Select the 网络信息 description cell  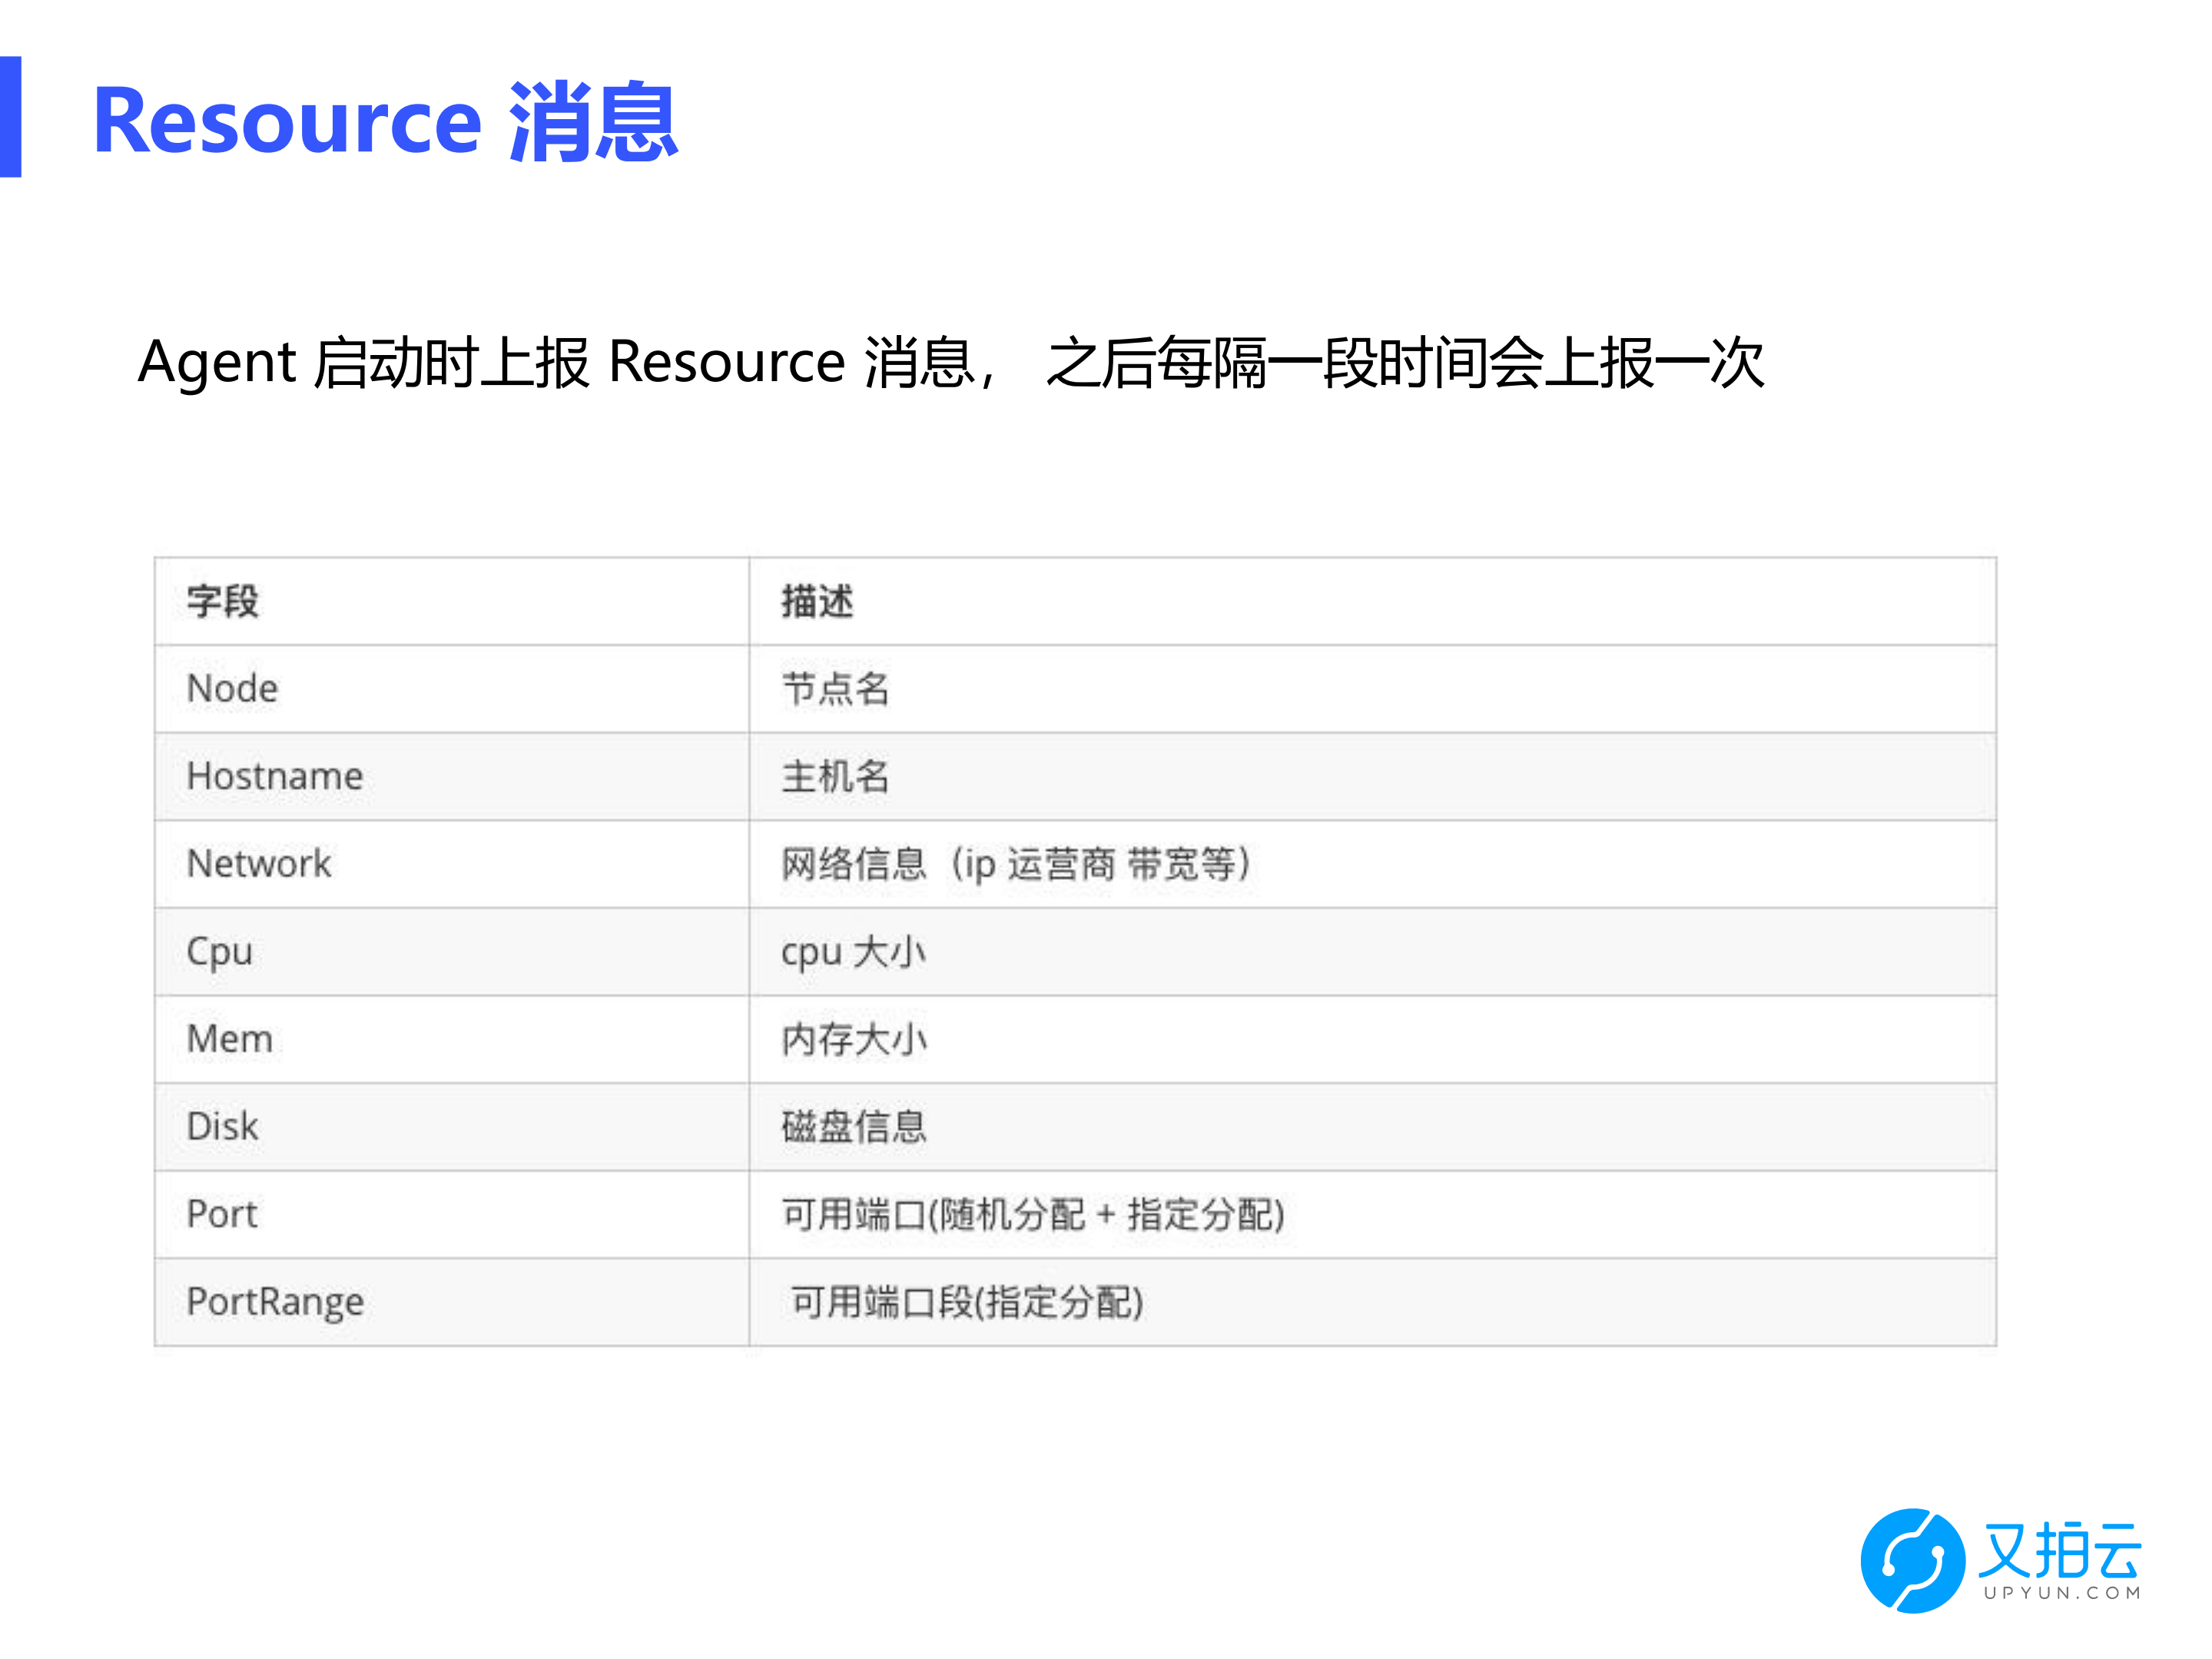point(1015,864)
